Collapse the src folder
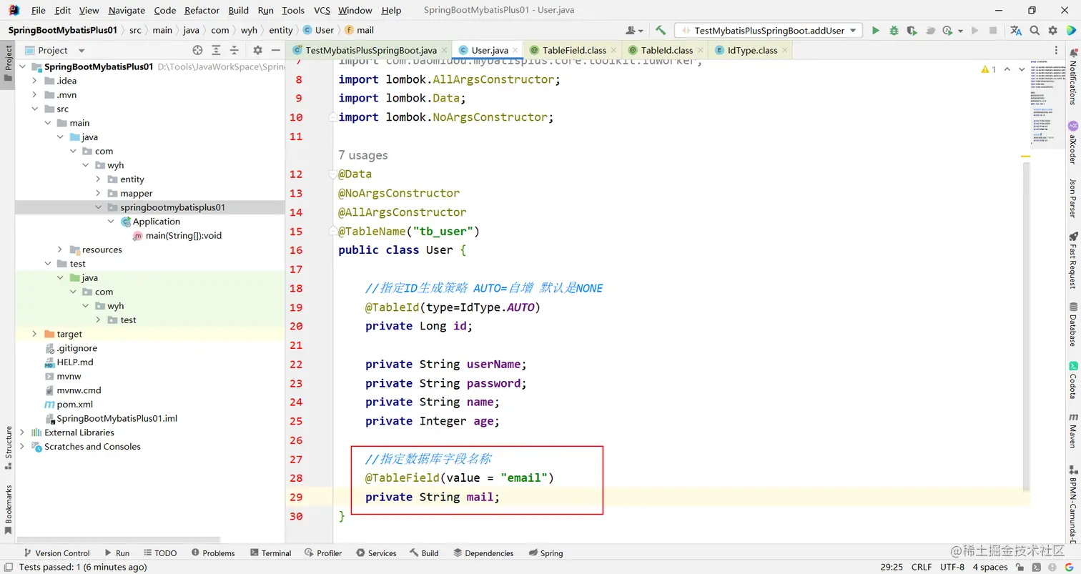 [34, 109]
